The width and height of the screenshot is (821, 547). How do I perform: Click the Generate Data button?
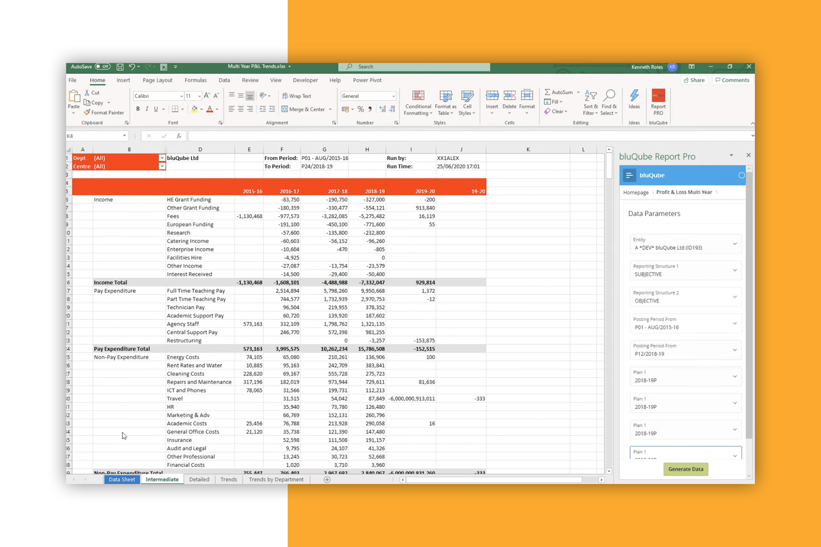[x=685, y=469]
